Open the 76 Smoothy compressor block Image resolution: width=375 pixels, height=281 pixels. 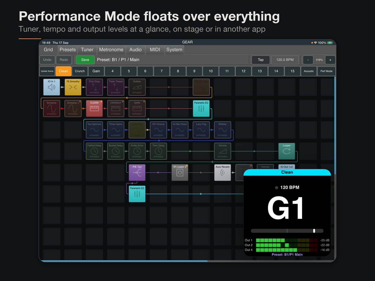[x=73, y=87]
